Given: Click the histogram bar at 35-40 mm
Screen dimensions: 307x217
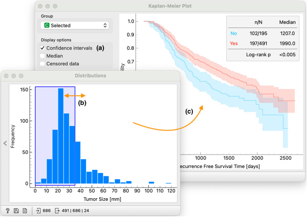Looking at the screenshot, I should tap(78, 162).
